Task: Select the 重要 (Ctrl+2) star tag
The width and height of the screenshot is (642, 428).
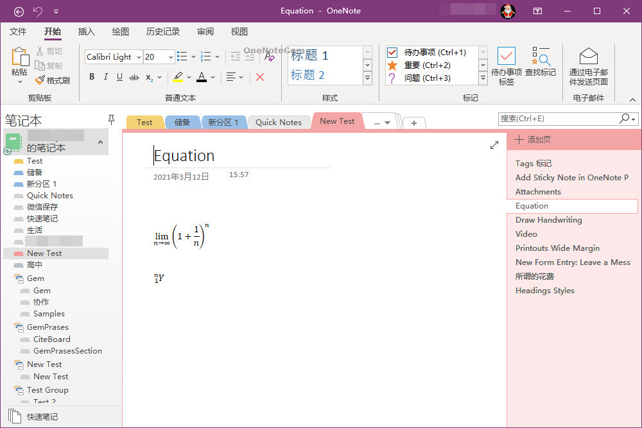Action: (427, 65)
